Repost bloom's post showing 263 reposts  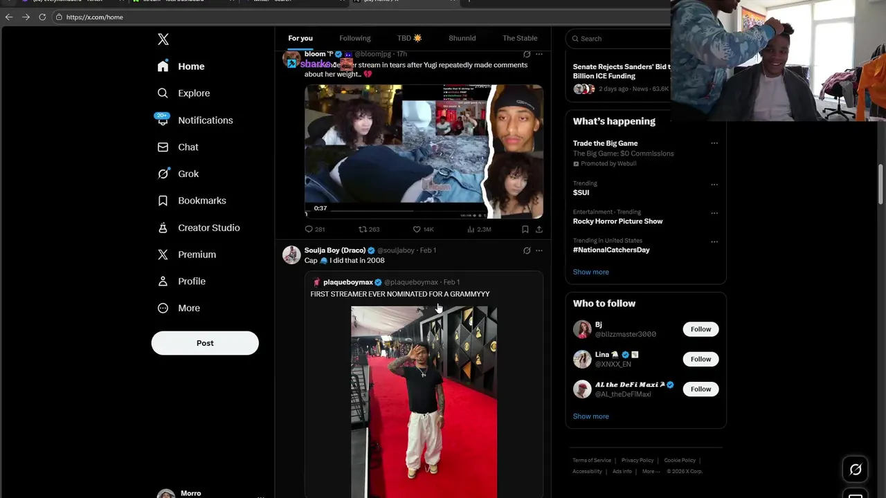tap(369, 229)
